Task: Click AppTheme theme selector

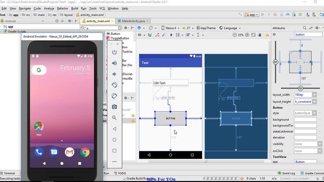Action: tap(206, 28)
